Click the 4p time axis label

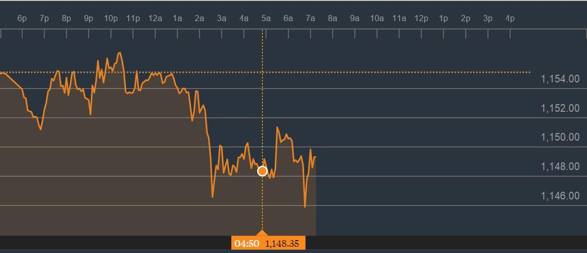click(x=510, y=19)
